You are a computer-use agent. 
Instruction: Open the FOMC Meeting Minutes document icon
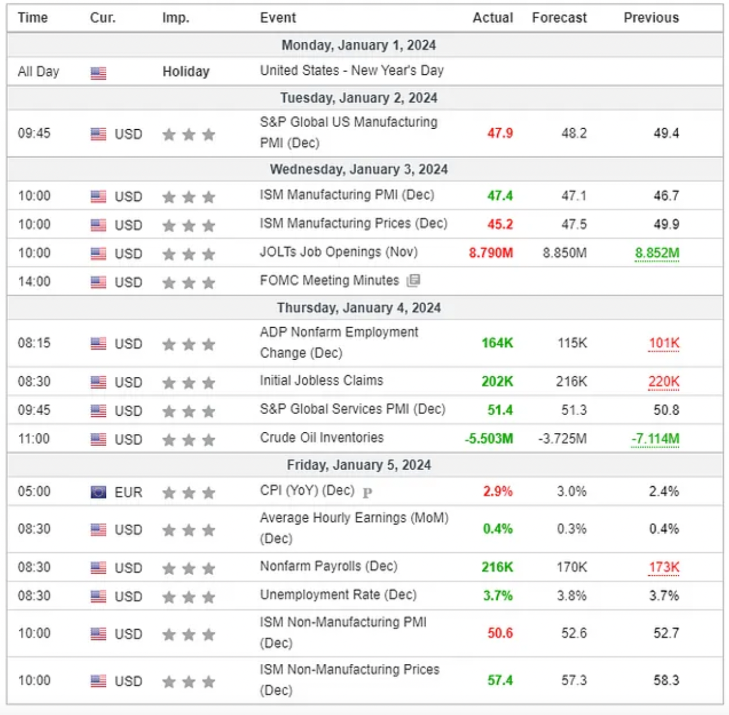click(x=413, y=281)
